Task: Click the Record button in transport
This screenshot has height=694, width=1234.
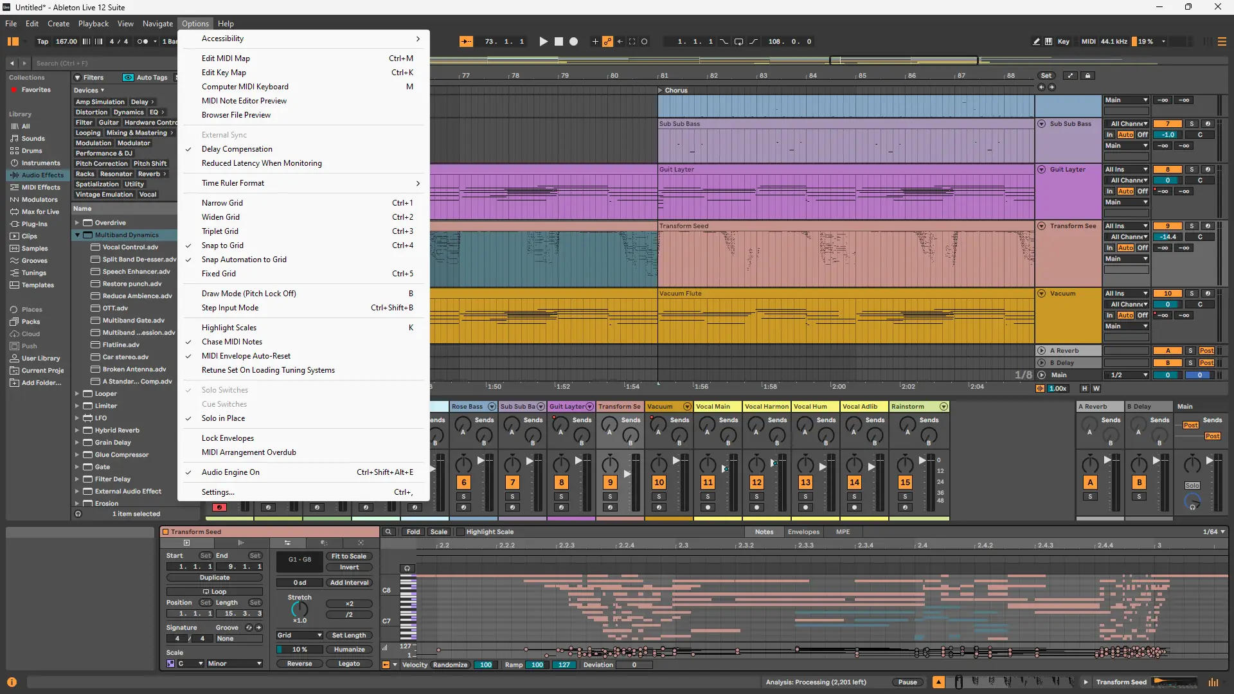Action: pyautogui.click(x=573, y=42)
